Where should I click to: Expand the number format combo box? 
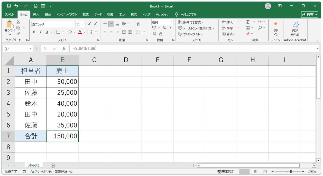tap(171, 22)
